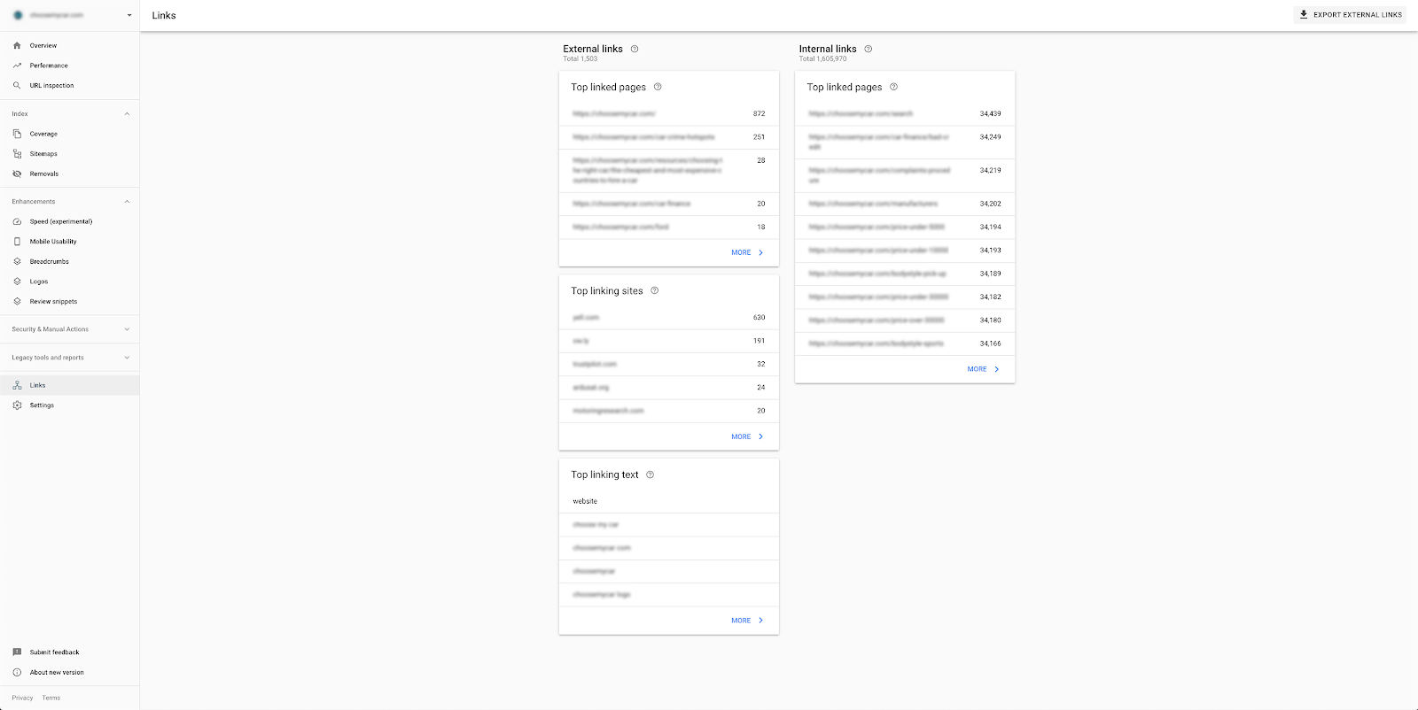Click external linked page row with 28 links
The height and width of the screenshot is (710, 1418).
point(669,170)
